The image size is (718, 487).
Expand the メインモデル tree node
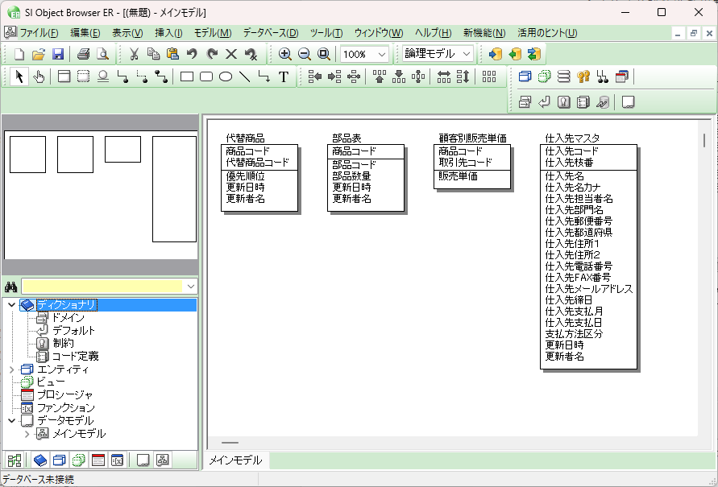(27, 434)
